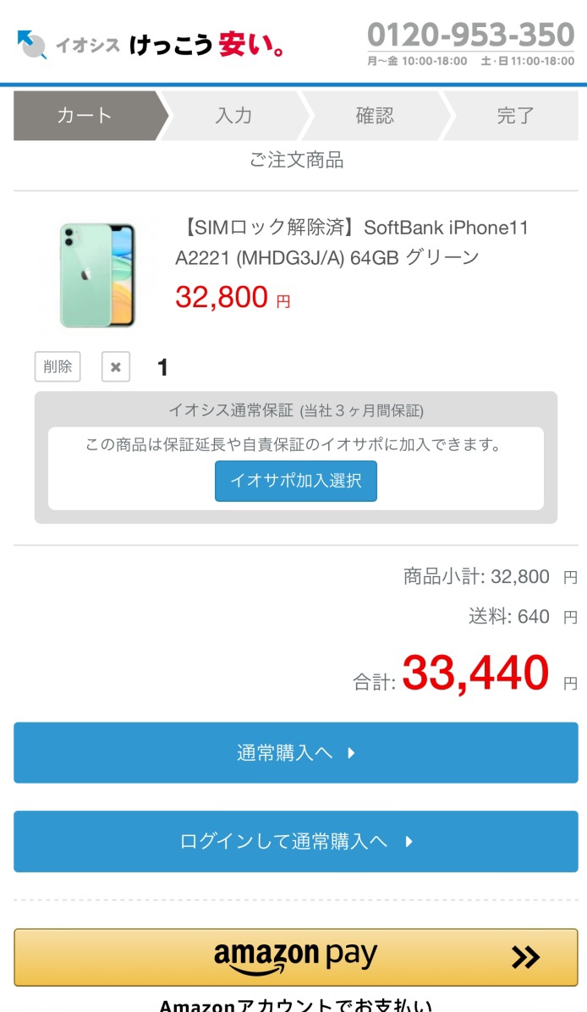Click the Iosys magnifier arrow logo icon
Image resolution: width=587 pixels, height=1012 pixels.
(x=32, y=45)
